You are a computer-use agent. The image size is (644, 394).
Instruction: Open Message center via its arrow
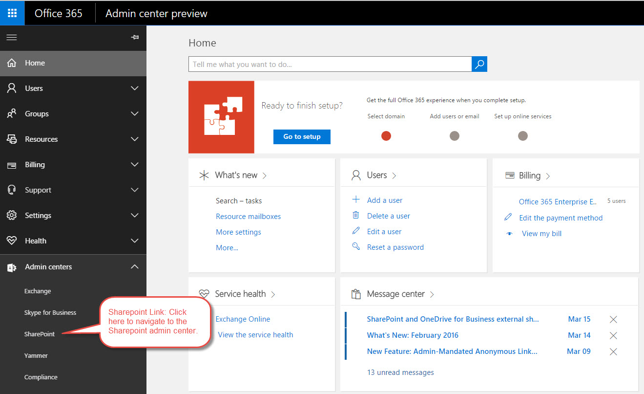[432, 294]
